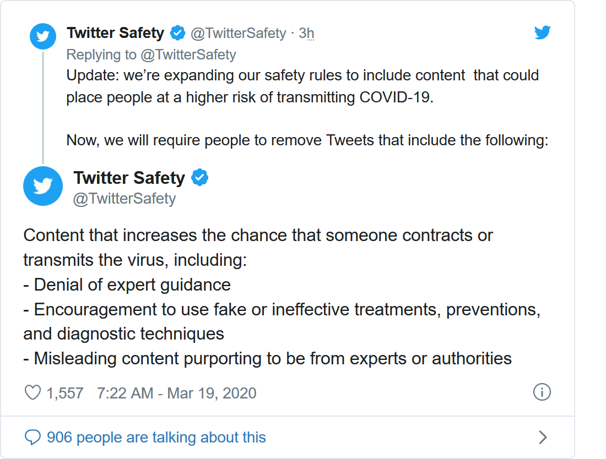Click the small Twitter Safety avatar in the parent tweet
This screenshot has height=459, width=606.
(x=43, y=36)
